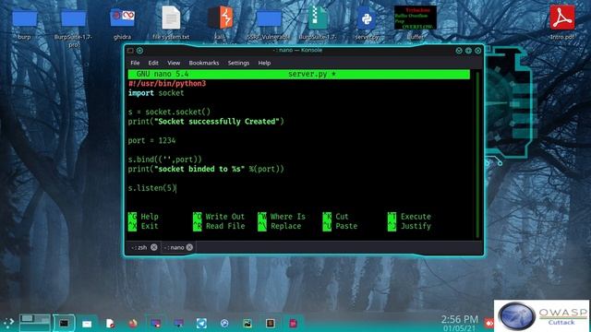Click the brown square taskbar icon
Screen dimensions: 591x332
pyautogui.click(x=271, y=324)
